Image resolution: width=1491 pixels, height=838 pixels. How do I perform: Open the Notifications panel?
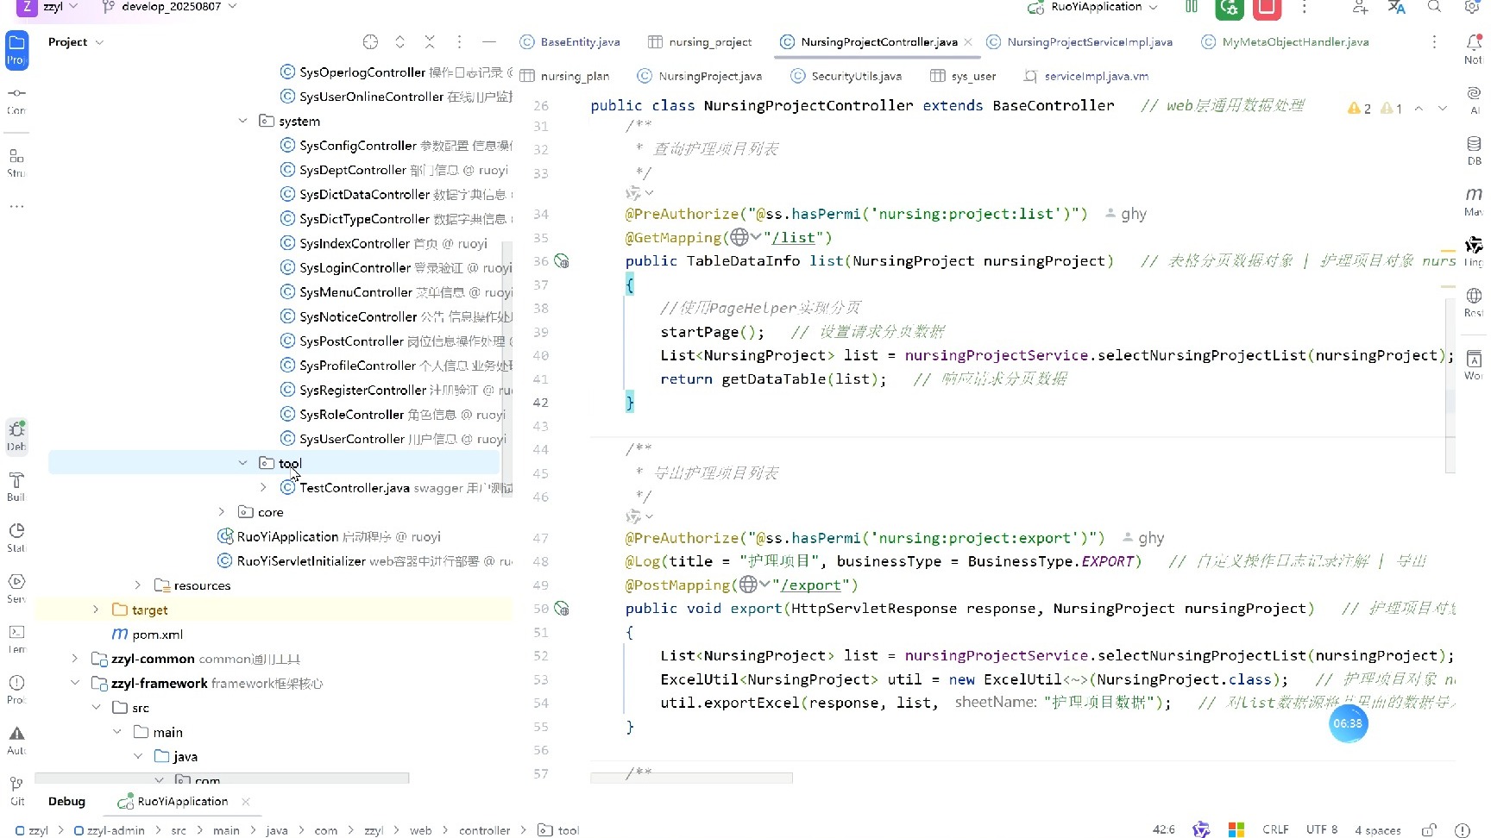point(1474,47)
